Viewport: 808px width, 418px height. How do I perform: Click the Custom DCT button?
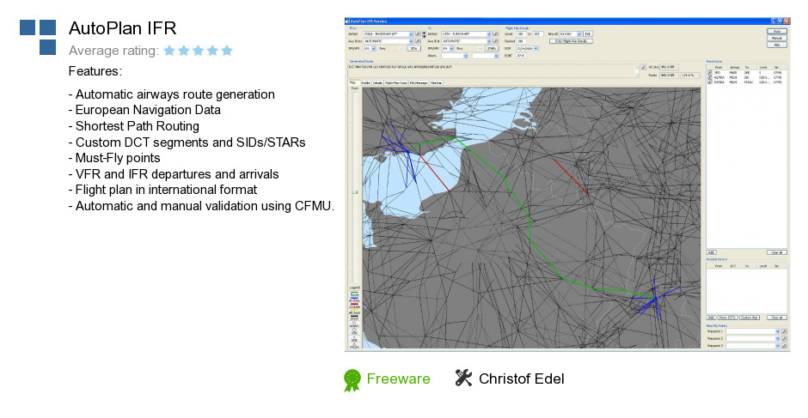[x=750, y=318]
